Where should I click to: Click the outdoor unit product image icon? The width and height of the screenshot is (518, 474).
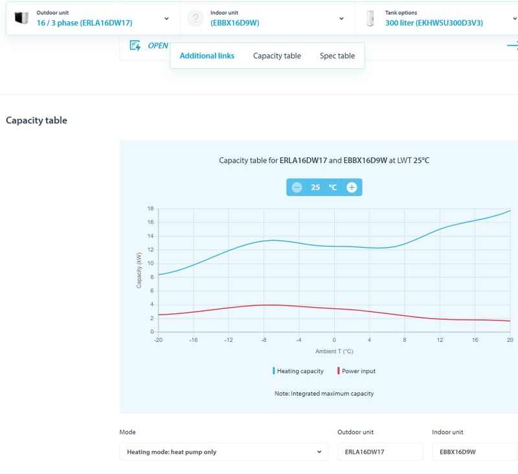(21, 18)
